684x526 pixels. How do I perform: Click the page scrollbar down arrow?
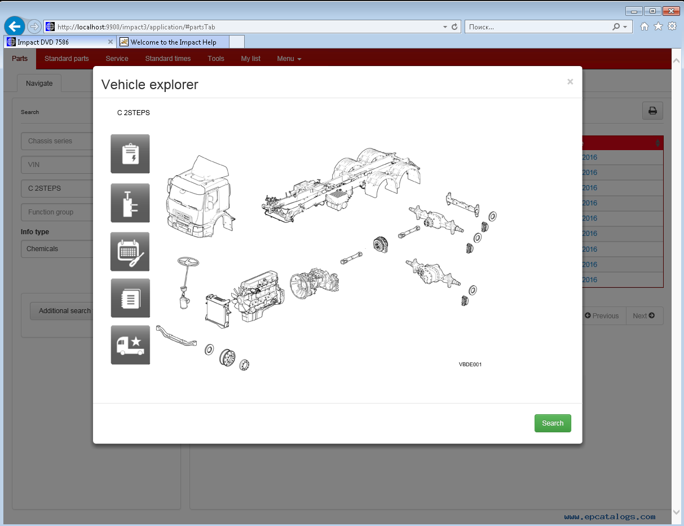pos(677,512)
